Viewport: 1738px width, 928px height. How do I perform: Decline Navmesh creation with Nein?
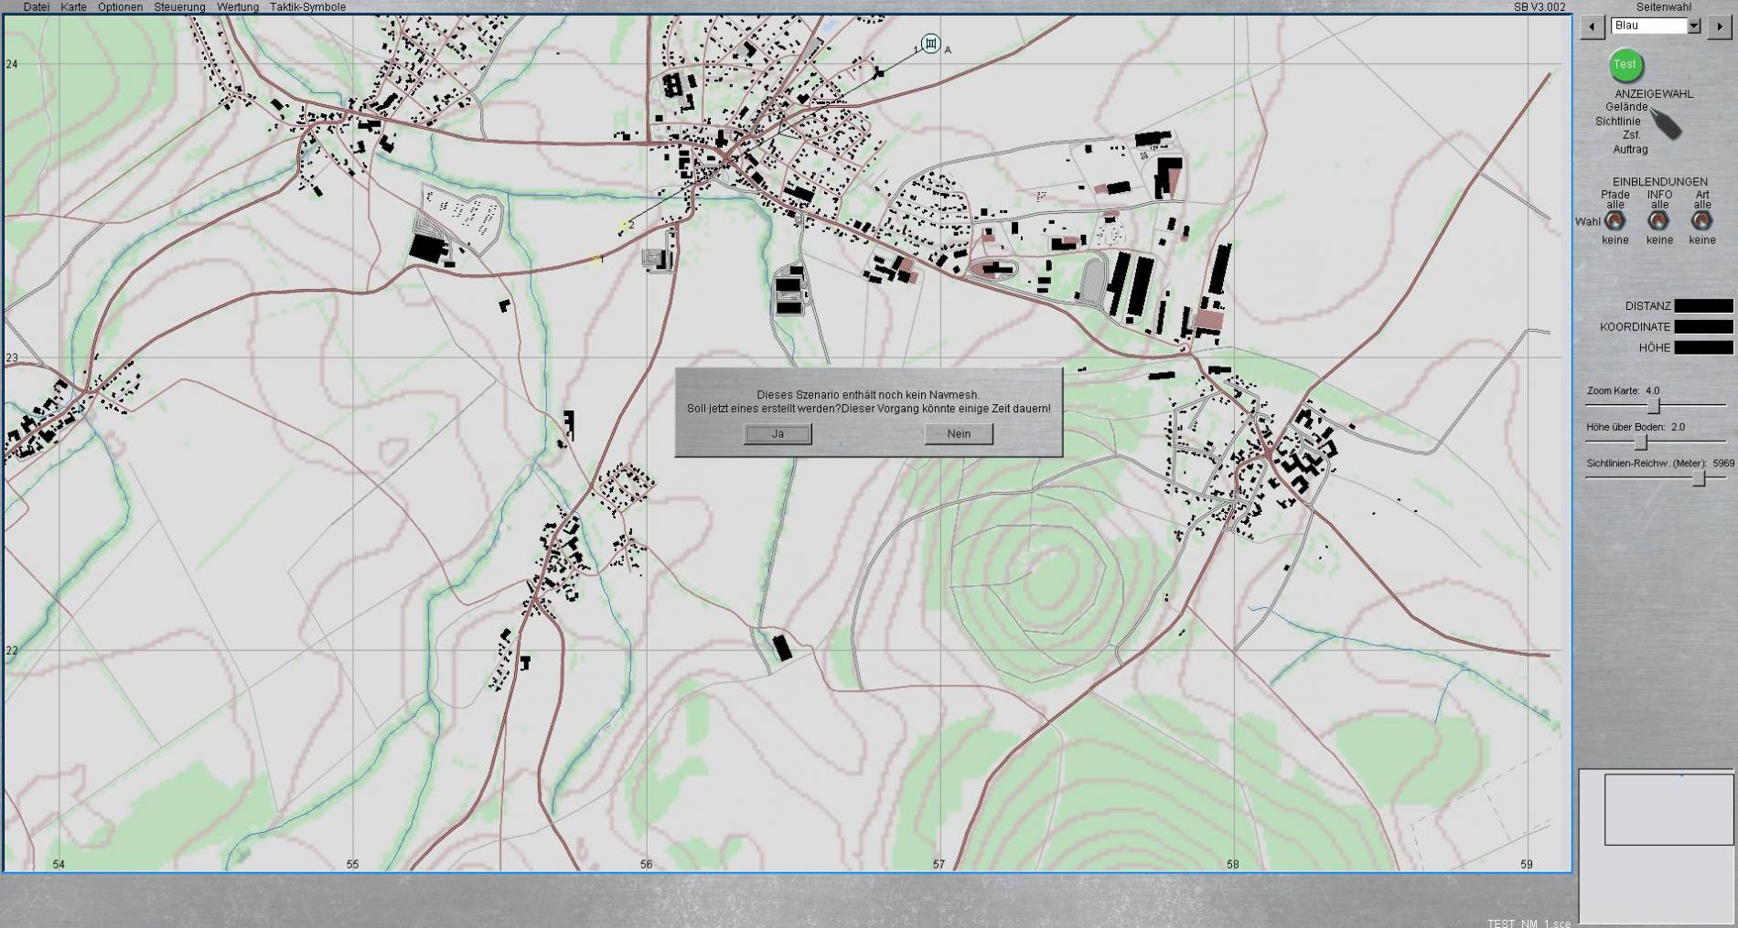(x=959, y=434)
